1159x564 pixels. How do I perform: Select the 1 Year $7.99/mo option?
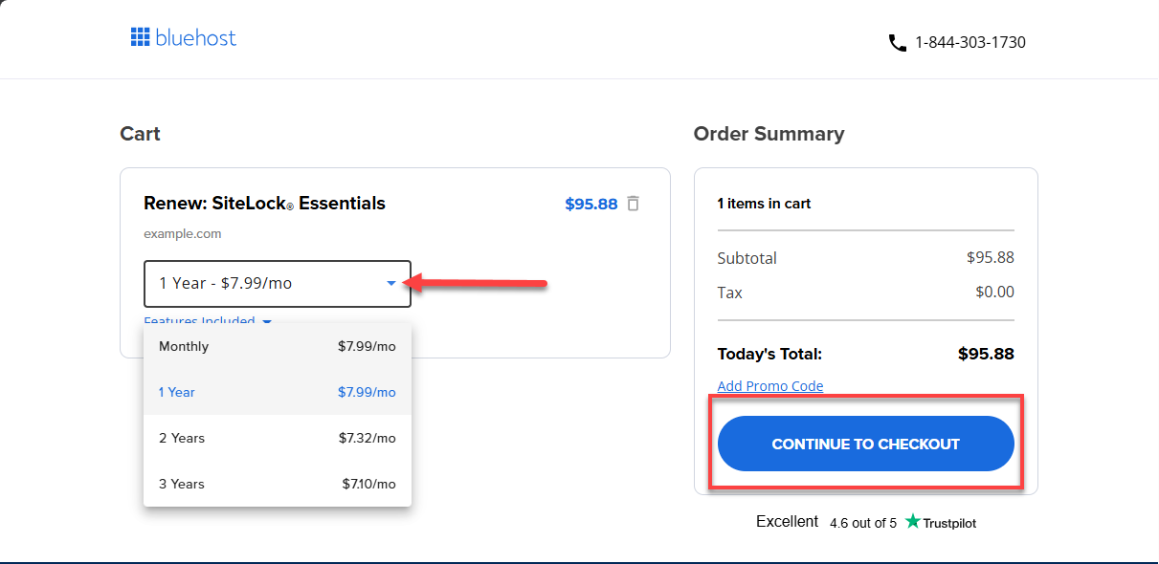(278, 392)
